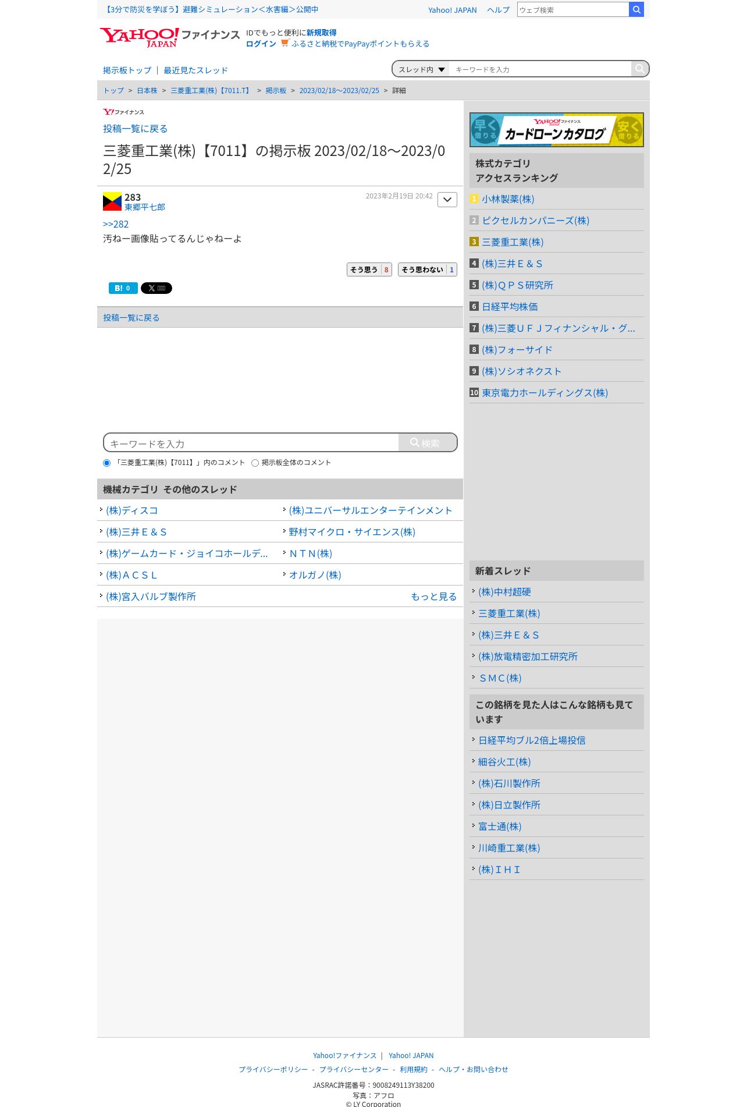Click the thread search magnifier icon
This screenshot has height=1107, width=747.
pos(639,69)
